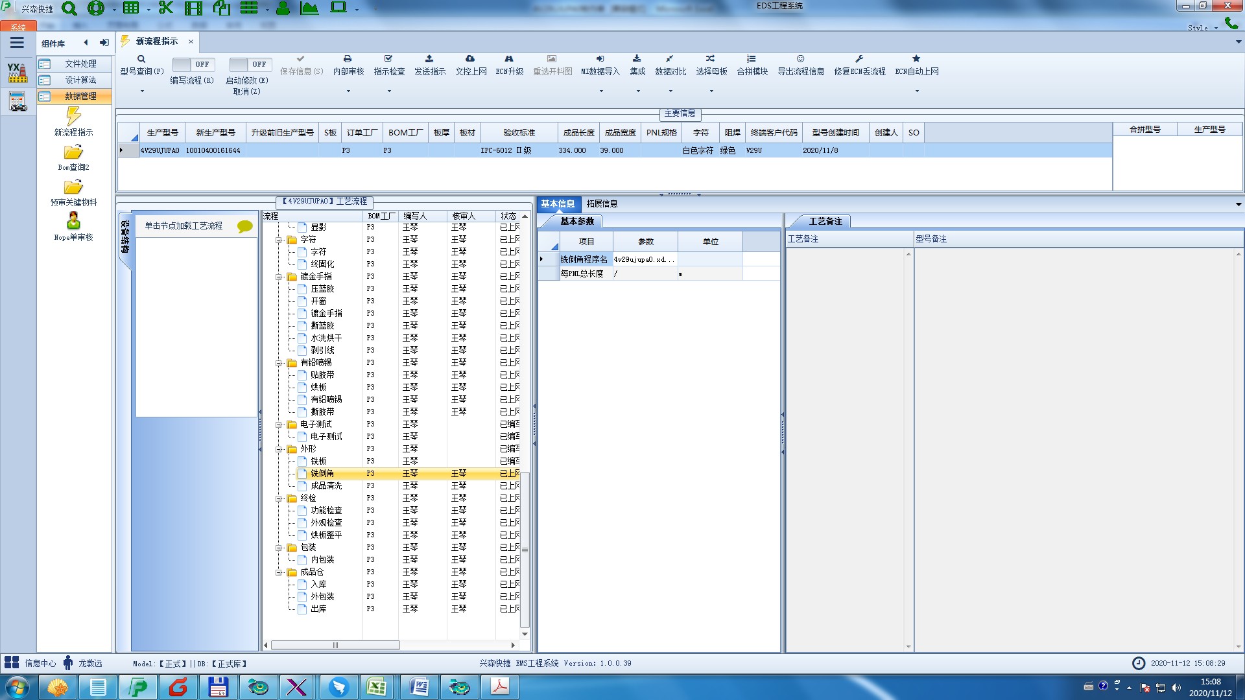Open the Bom查询2 folder icon

click(73, 152)
